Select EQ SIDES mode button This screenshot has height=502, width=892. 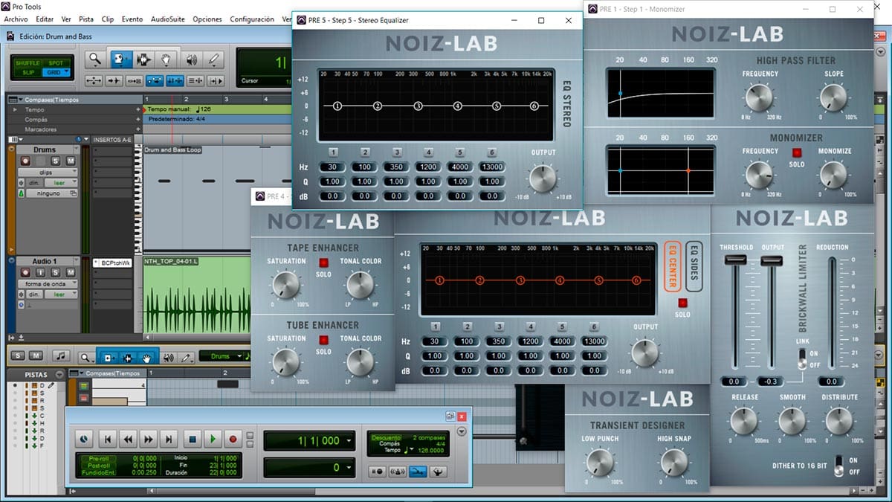[x=693, y=266]
